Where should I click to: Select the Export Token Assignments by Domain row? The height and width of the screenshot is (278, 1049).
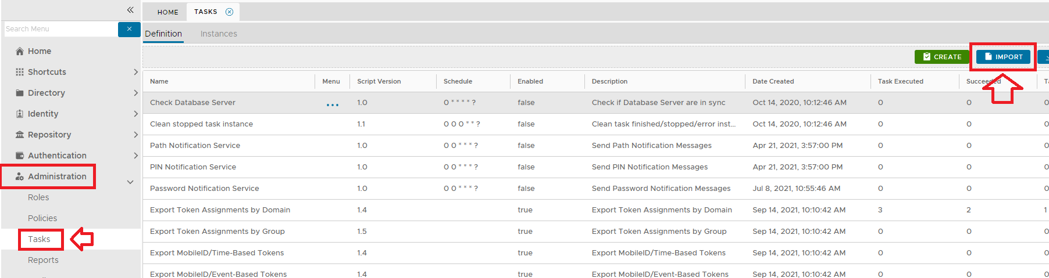tap(220, 210)
